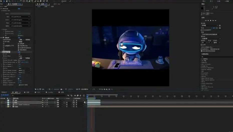Click the timeline current timecode display
Viewport: 233px width, 132px height.
(x=5, y=95)
